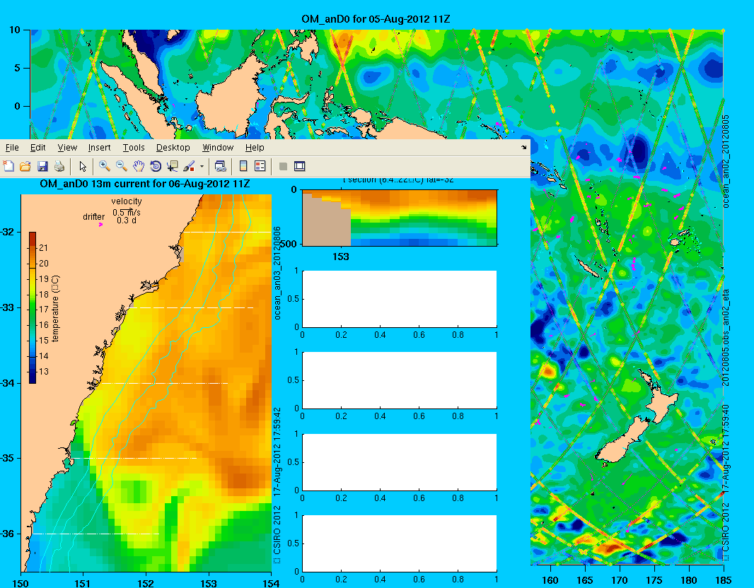Click the Show Plot Tools icon
Viewport: 754px width, 588px height.
(300, 166)
